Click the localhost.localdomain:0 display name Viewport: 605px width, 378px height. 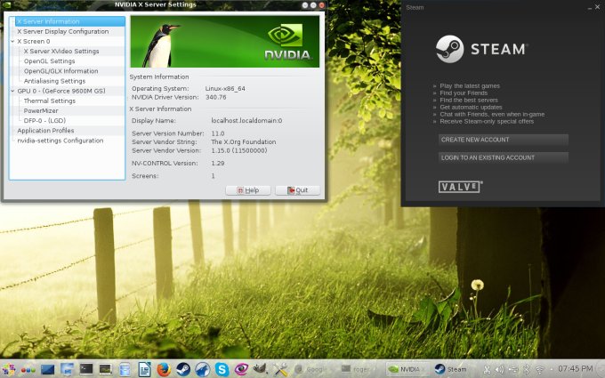[x=246, y=121]
